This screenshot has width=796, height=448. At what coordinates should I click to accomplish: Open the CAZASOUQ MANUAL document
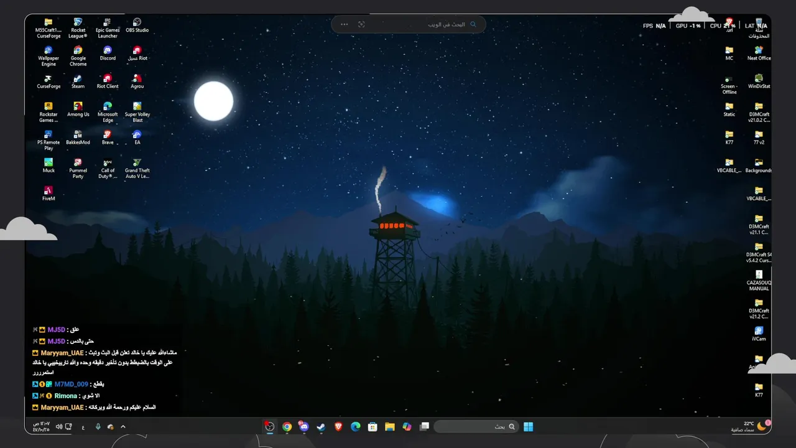click(x=759, y=280)
